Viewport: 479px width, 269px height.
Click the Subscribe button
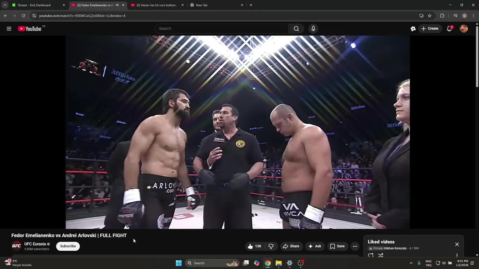[68, 246]
